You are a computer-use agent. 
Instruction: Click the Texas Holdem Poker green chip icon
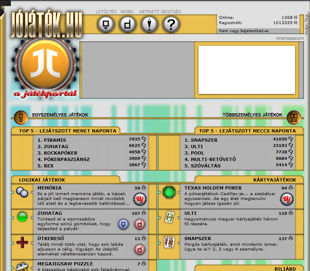(169, 192)
